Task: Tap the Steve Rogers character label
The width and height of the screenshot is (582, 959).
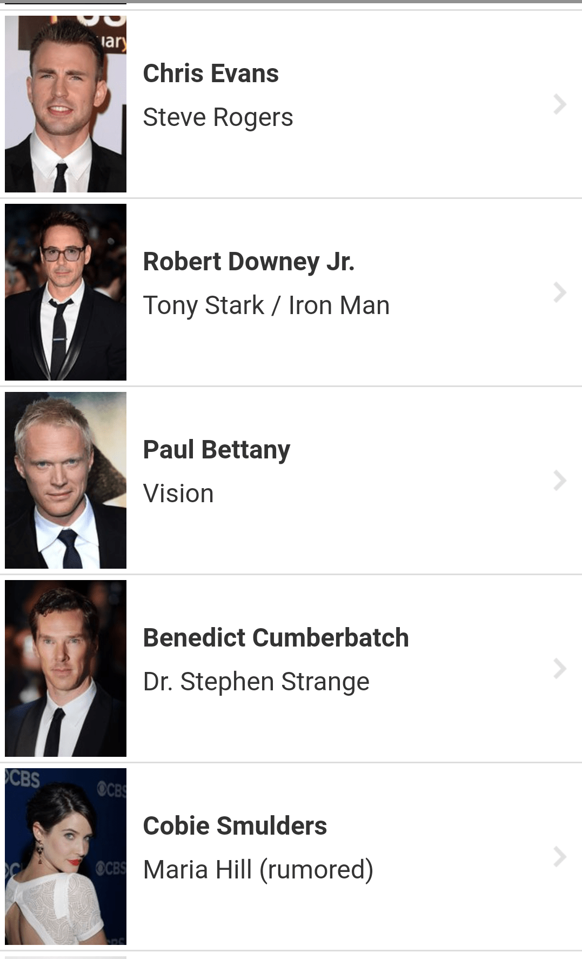Action: tap(218, 117)
